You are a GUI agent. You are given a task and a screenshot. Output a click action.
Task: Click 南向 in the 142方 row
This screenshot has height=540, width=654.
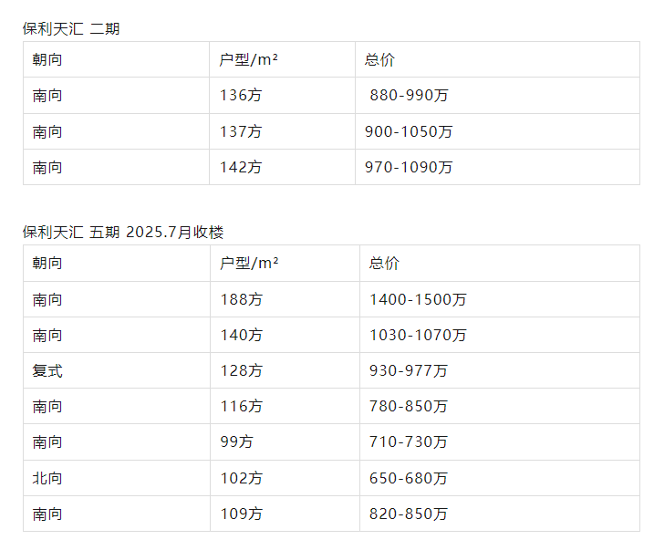tap(47, 167)
